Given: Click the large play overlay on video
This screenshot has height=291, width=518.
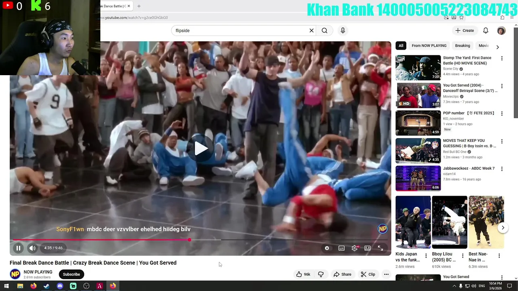Looking at the screenshot, I should 201,148.
